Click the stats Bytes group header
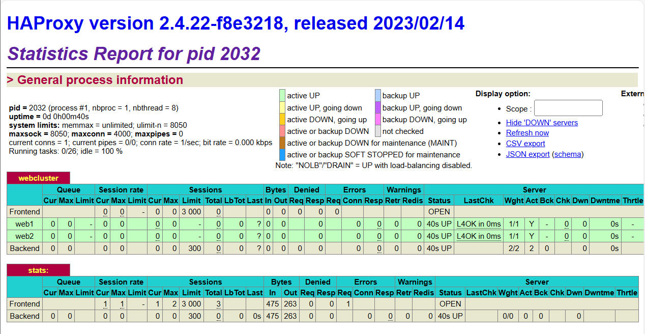 point(281,282)
